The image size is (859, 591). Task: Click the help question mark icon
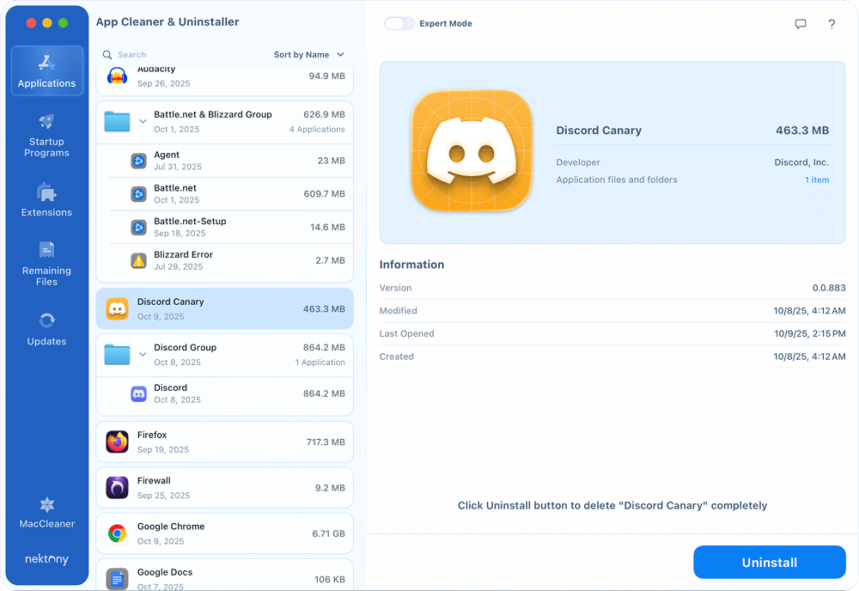[832, 25]
